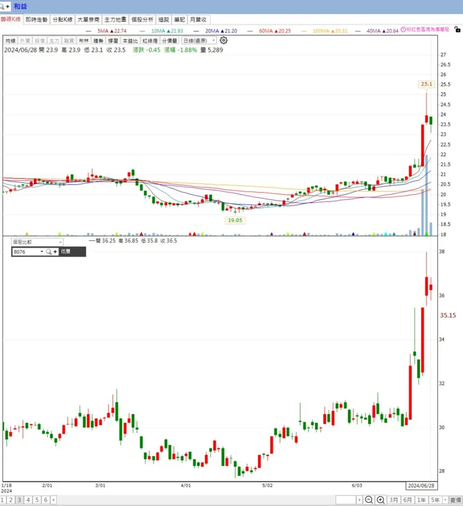Switch to the 追蹤 tab
This screenshot has height=506, width=463.
164,19
